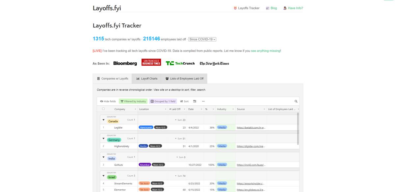Click Non-U.S. tag in GoNuts row

(158, 165)
